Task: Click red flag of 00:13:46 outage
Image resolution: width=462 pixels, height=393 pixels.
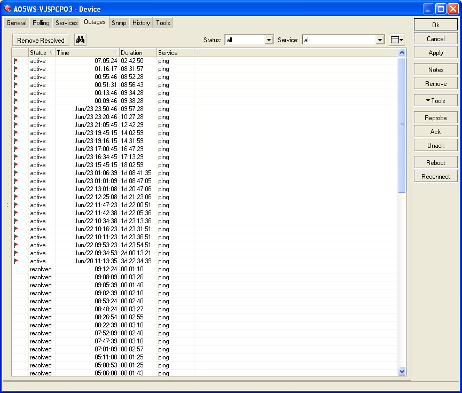Action: pyautogui.click(x=16, y=93)
